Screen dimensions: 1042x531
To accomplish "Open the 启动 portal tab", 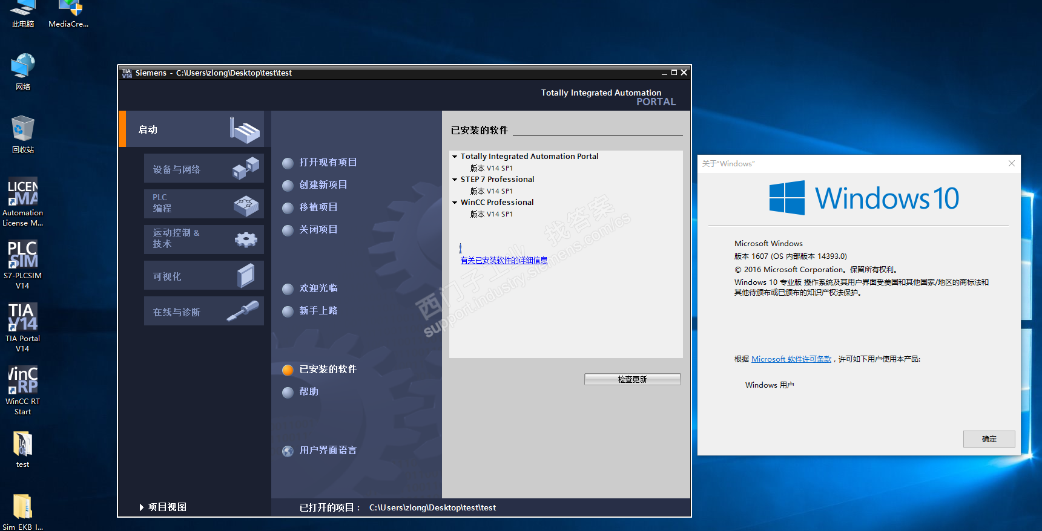I will click(x=191, y=129).
